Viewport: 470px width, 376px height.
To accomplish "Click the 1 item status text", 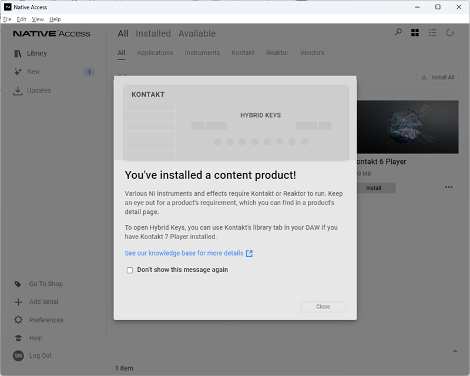I will (x=124, y=368).
